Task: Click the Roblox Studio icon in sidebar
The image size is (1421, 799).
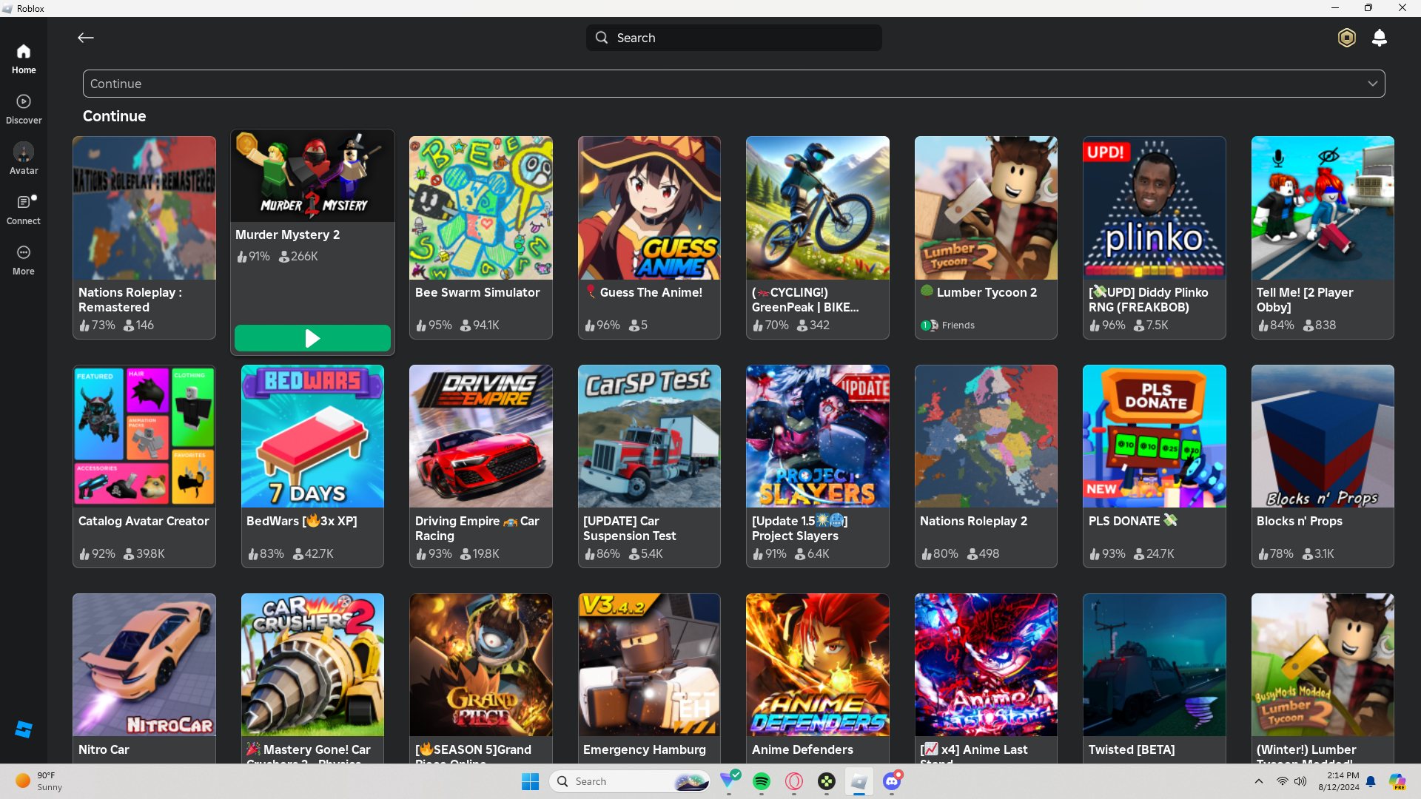Action: pyautogui.click(x=24, y=729)
